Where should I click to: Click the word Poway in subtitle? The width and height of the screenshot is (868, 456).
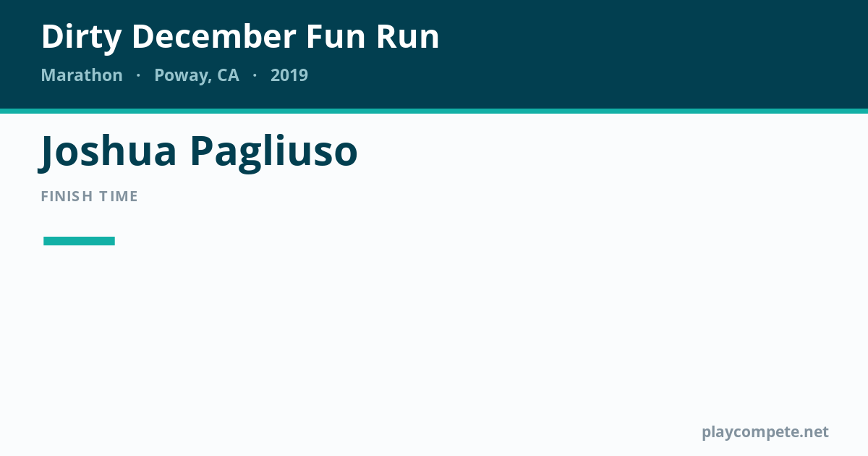(x=182, y=76)
